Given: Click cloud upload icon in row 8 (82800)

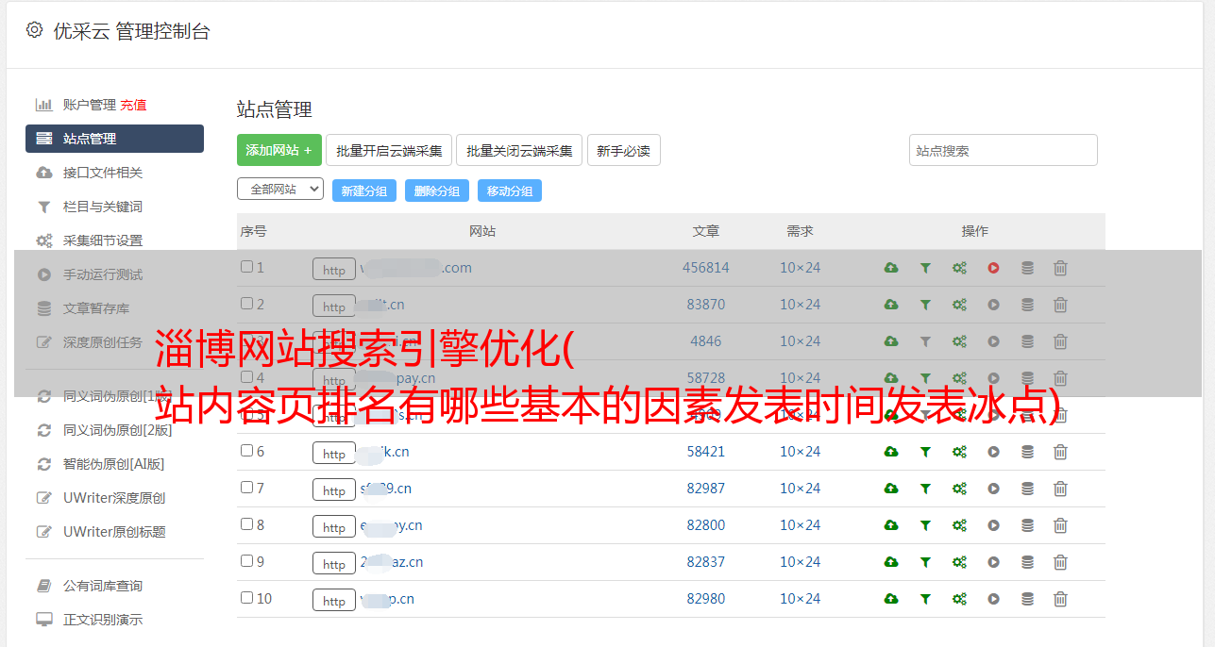Looking at the screenshot, I should pos(891,525).
